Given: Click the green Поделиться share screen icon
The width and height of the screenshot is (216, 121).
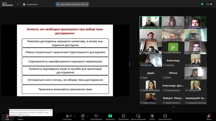Looking at the screenshot, I should 110,116.
